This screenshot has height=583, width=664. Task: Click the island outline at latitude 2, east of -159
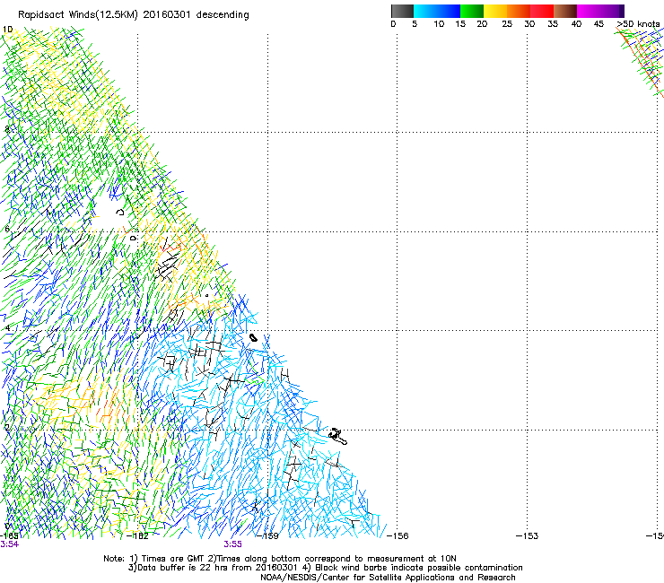338,437
